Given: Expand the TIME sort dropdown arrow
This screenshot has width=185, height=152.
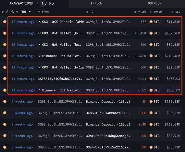Looking at the screenshot, I should tap(30, 12).
